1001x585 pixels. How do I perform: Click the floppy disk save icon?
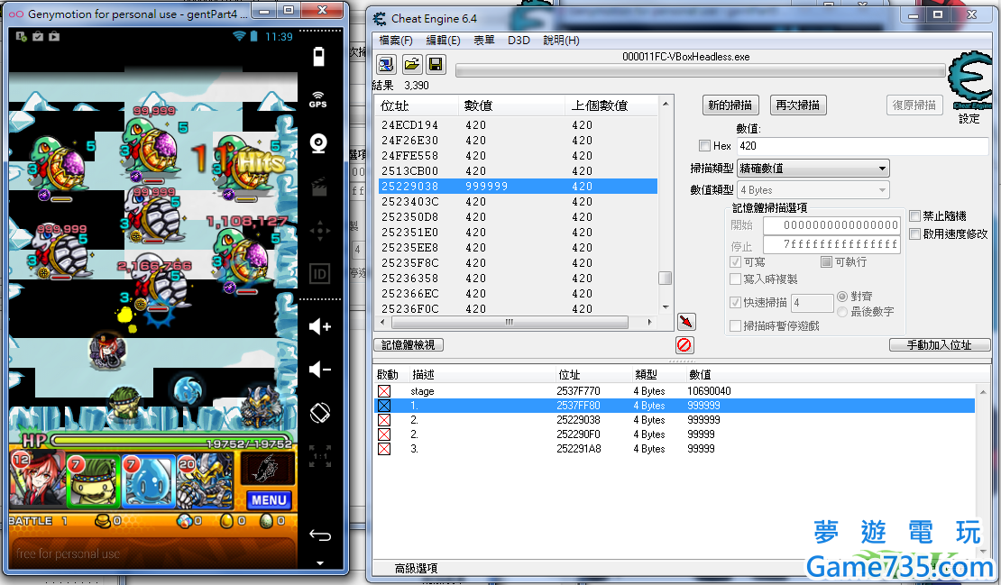(x=436, y=63)
